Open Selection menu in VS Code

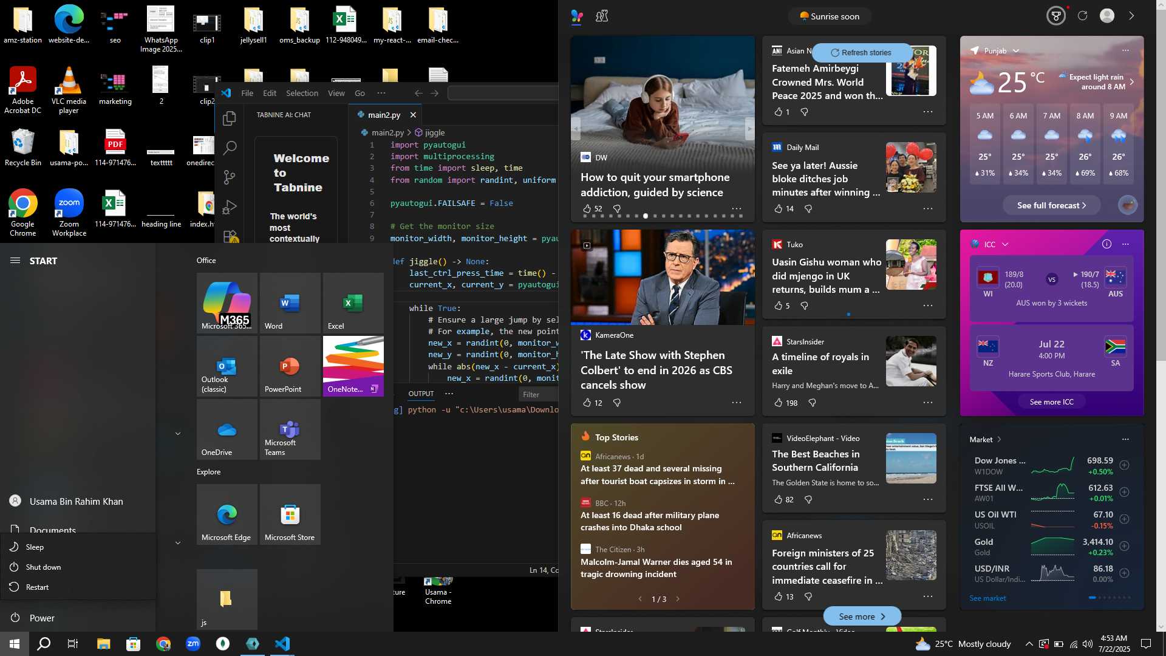pos(302,93)
